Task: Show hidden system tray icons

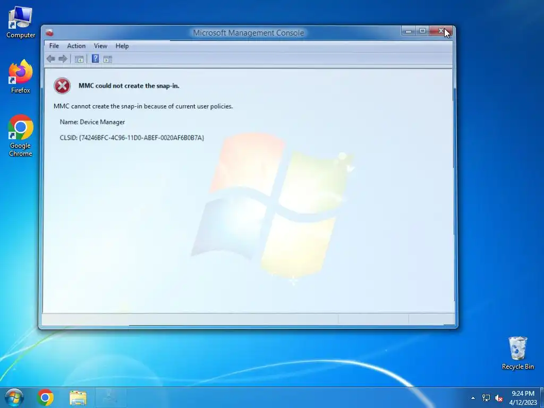Action: tap(473, 398)
